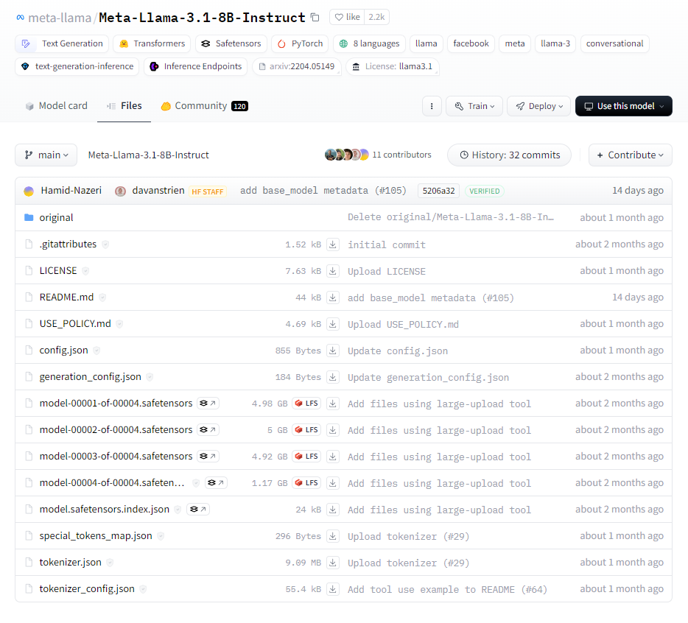Inspect safetensors of model-00004-of-00004
Image resolution: width=688 pixels, height=623 pixels.
click(216, 482)
